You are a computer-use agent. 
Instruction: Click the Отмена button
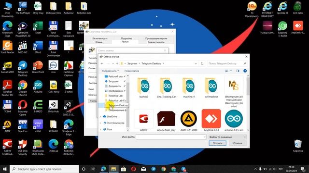(238, 143)
